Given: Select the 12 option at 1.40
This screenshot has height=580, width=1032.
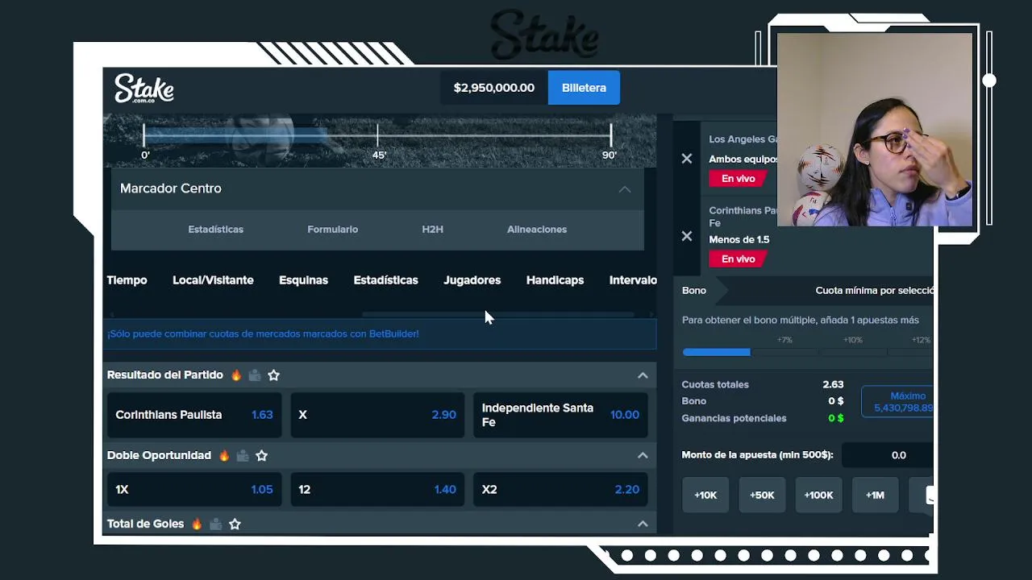Looking at the screenshot, I should pos(377,490).
